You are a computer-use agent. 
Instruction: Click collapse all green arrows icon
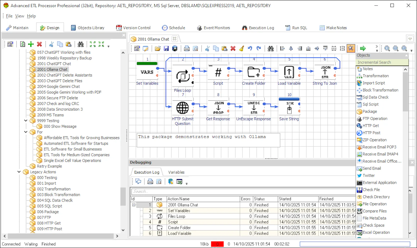[101, 44]
